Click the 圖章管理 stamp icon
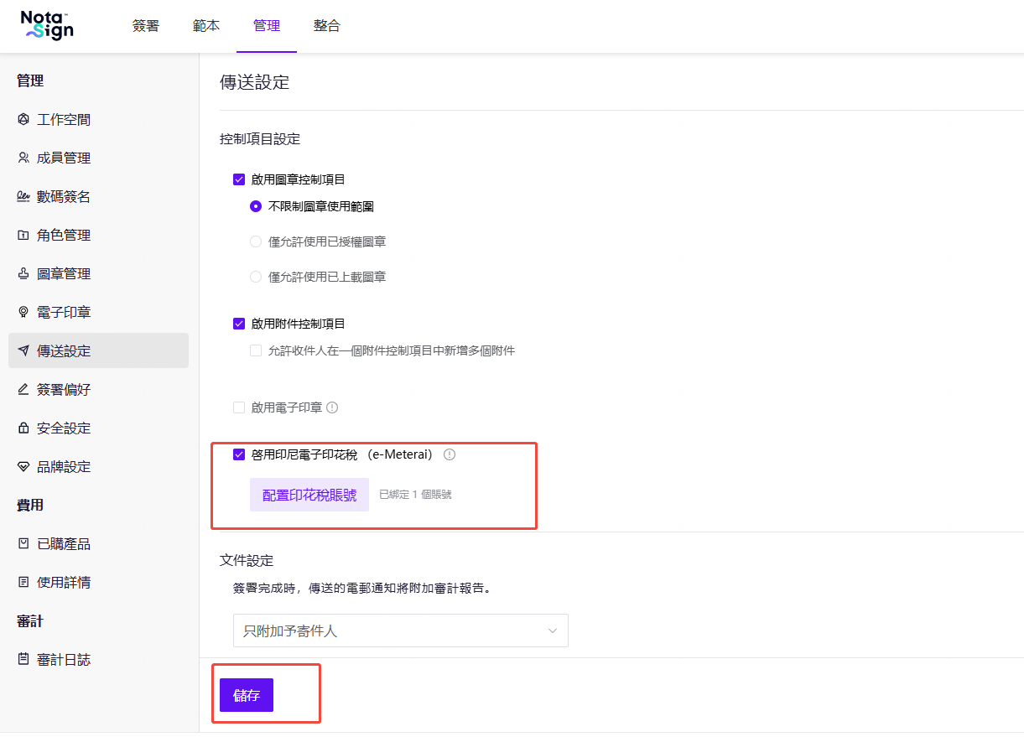The height and width of the screenshot is (737, 1024). pos(23,273)
